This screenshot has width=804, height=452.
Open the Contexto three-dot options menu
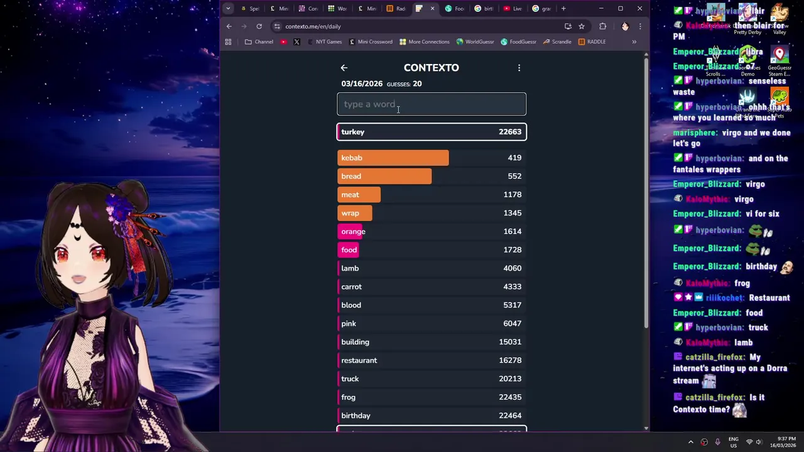coord(519,68)
